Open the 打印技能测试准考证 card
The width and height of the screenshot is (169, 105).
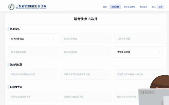tap(33, 97)
